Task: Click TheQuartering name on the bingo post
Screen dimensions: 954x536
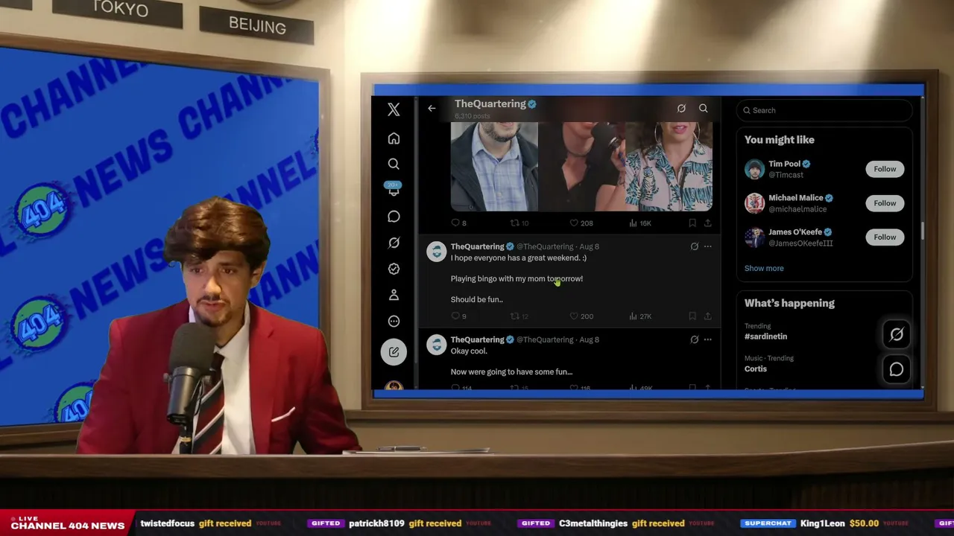Action: [477, 246]
